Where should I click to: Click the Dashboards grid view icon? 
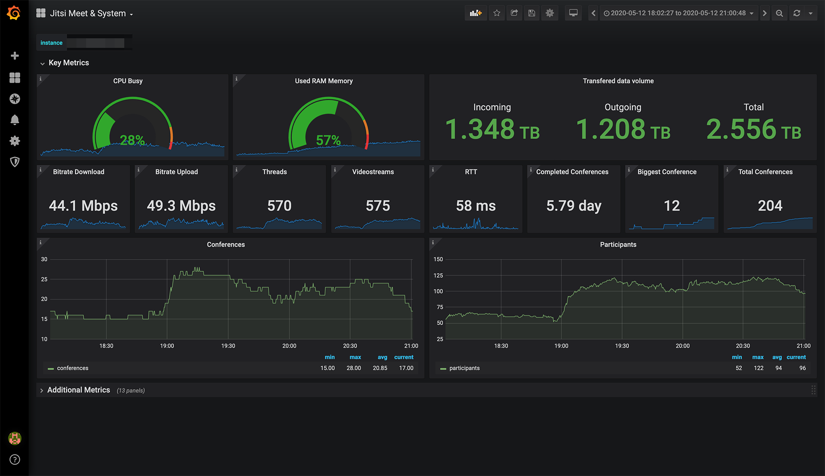[15, 77]
